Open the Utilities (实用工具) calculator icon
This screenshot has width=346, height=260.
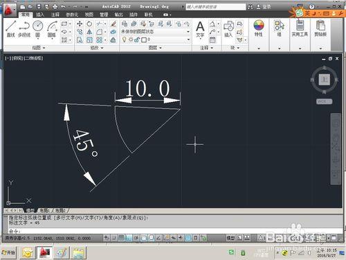[300, 28]
